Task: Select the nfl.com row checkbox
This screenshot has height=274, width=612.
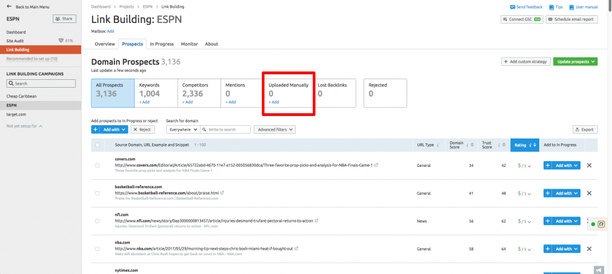Action: pos(97,221)
